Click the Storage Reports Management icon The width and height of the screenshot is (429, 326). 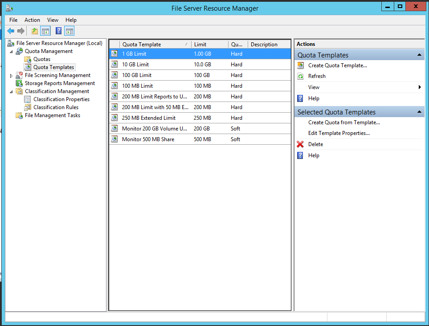pos(19,83)
